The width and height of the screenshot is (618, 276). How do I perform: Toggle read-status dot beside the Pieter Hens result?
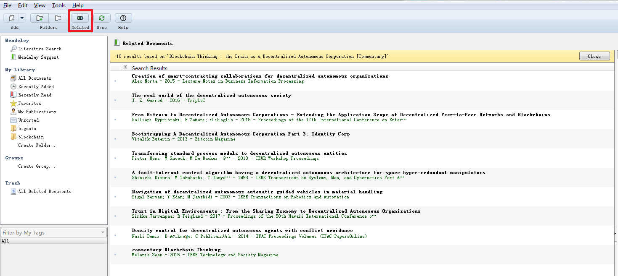coord(115,158)
